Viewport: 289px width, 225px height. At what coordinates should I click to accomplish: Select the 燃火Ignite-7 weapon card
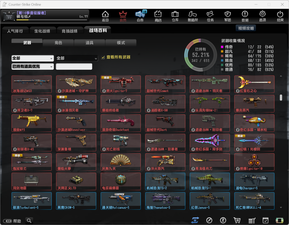[x=121, y=84]
